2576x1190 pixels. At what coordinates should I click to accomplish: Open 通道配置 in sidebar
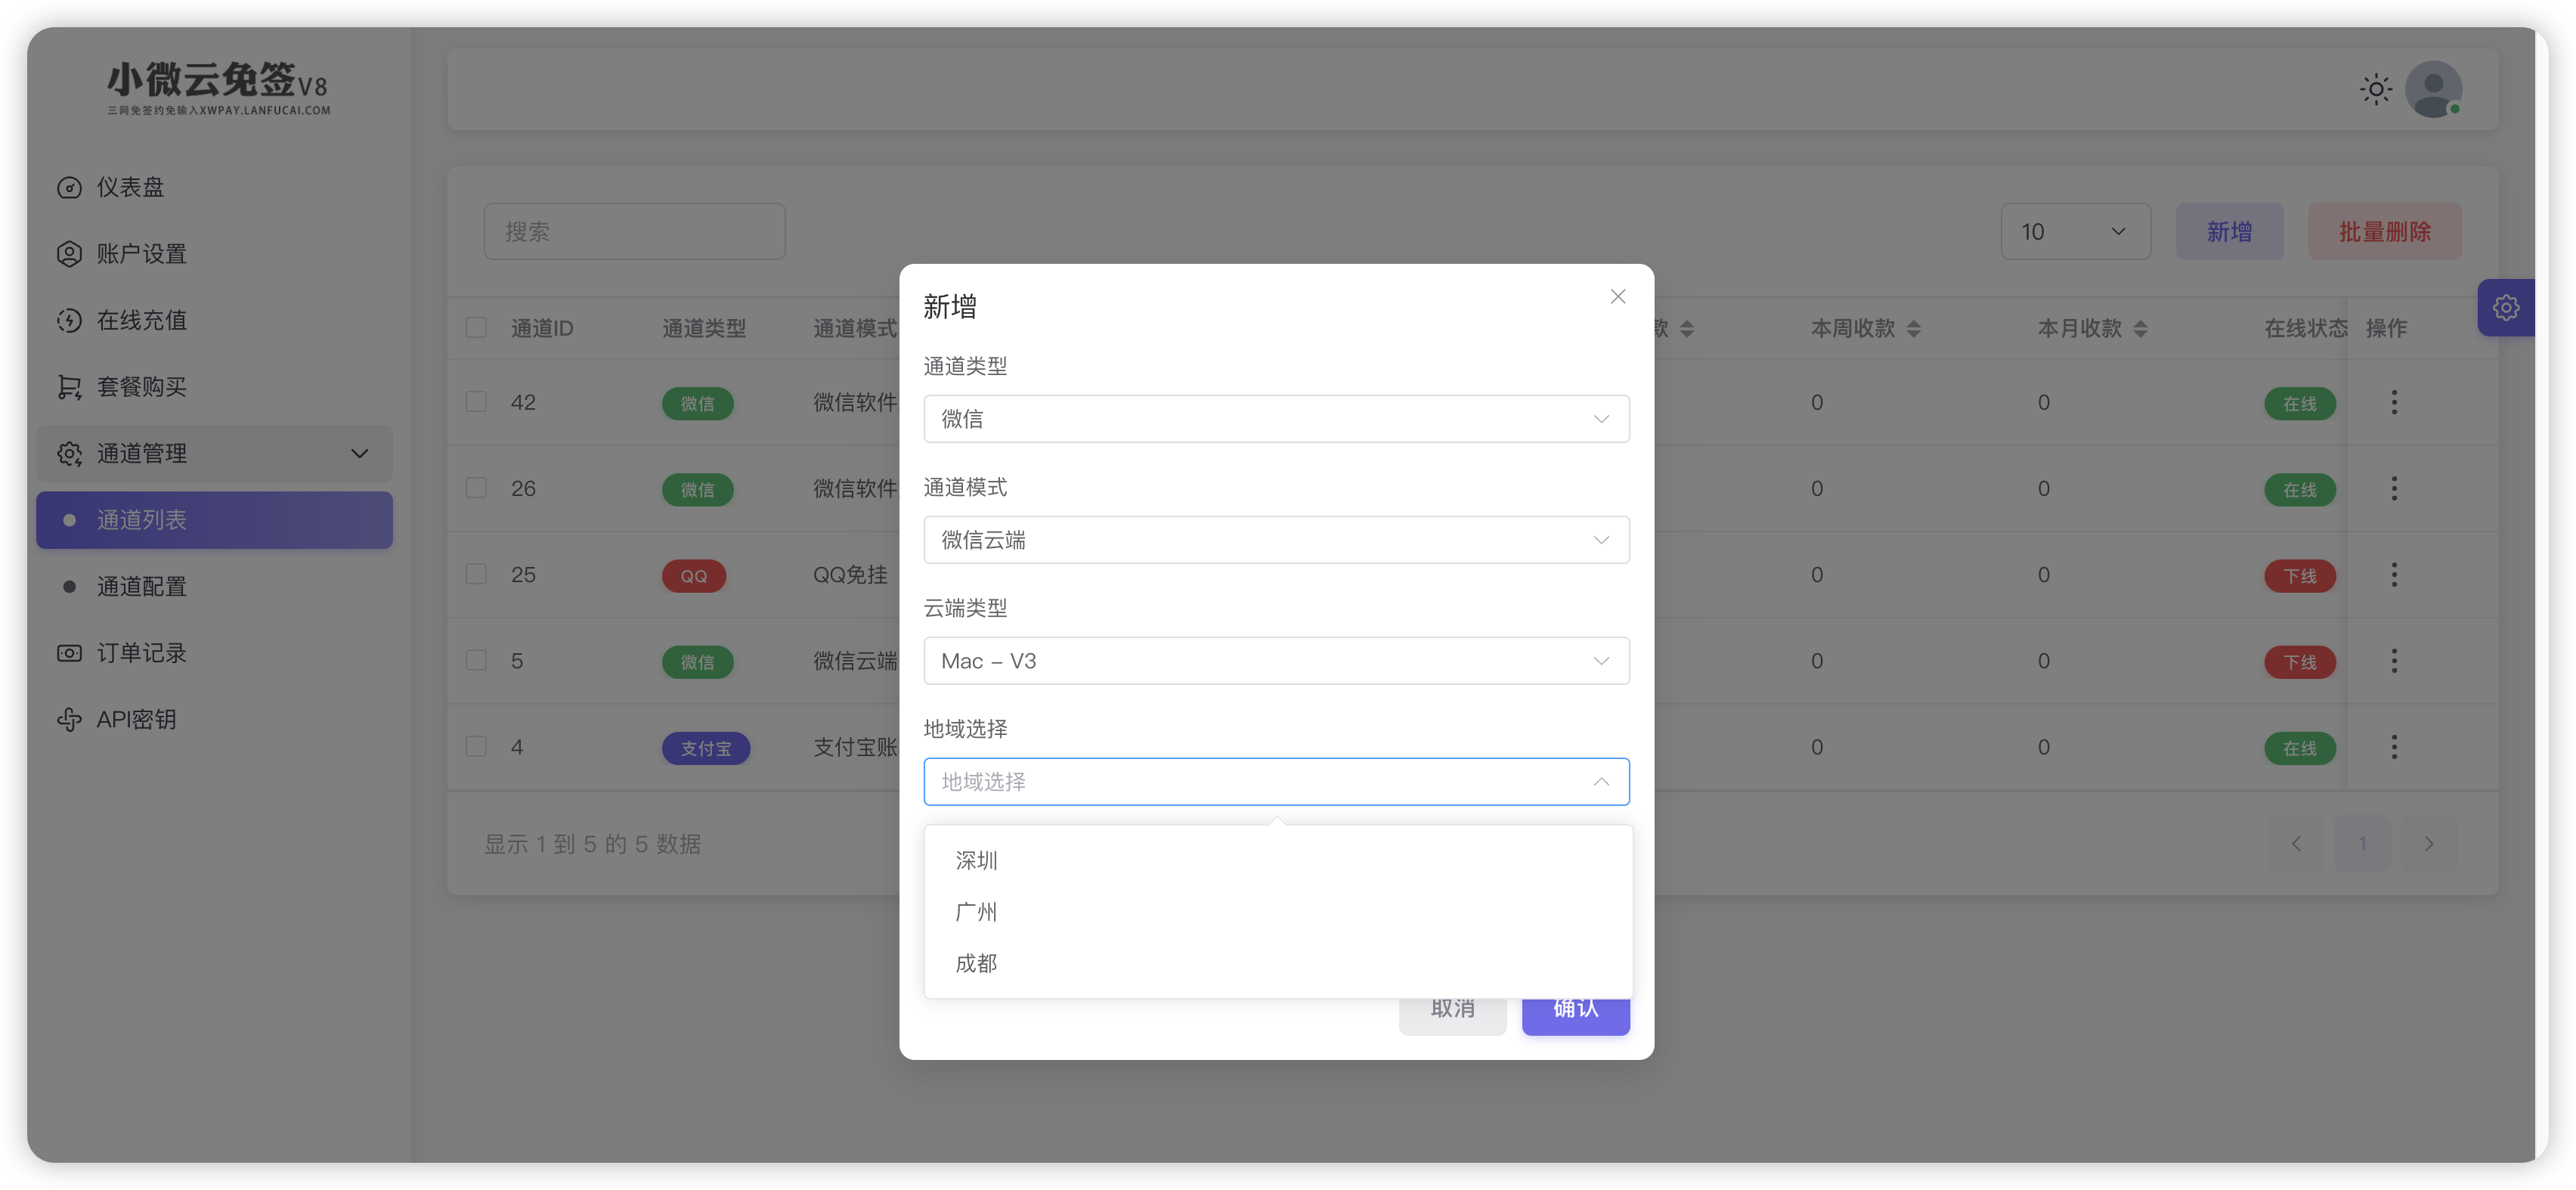tap(214, 586)
